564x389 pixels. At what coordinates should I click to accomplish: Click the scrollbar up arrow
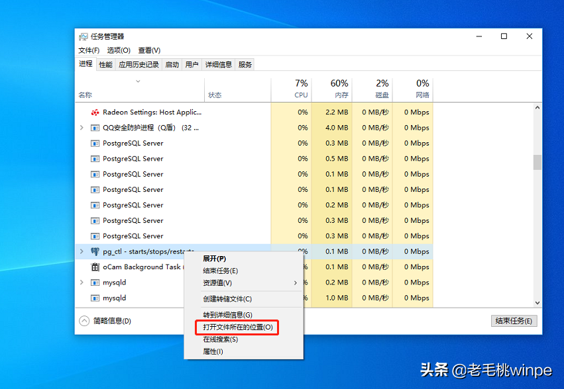coord(537,107)
